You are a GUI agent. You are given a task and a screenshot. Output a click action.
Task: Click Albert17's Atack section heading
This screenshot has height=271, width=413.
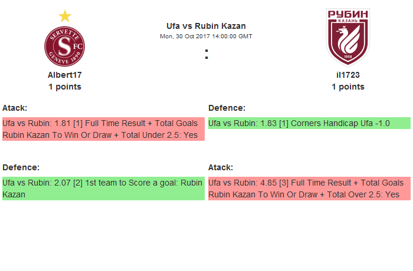coord(15,108)
